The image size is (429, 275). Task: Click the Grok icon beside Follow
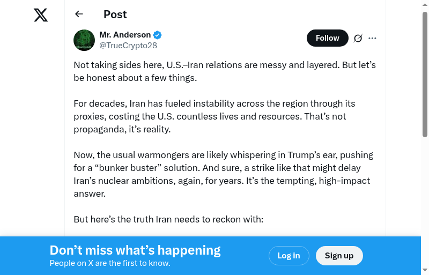[x=358, y=38]
